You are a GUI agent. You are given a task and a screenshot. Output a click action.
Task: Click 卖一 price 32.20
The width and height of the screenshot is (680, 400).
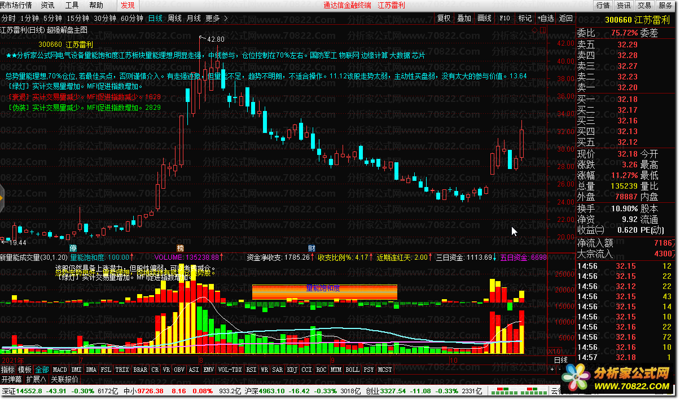(628, 87)
